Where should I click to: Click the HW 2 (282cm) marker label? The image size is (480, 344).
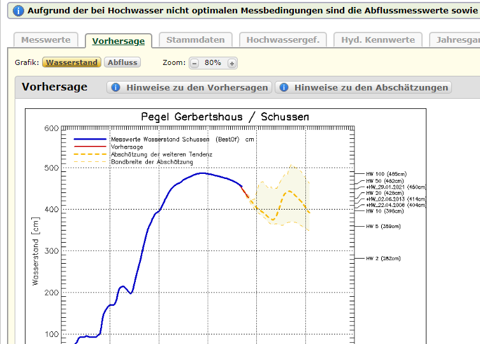click(x=383, y=259)
